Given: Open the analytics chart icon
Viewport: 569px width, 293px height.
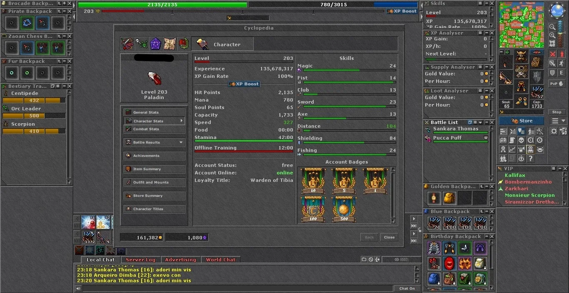Looking at the screenshot, I should tap(512, 149).
